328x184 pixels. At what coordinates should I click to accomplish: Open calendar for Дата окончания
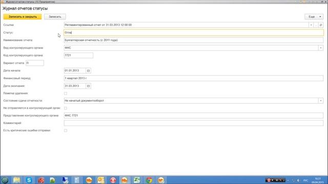[88, 86]
